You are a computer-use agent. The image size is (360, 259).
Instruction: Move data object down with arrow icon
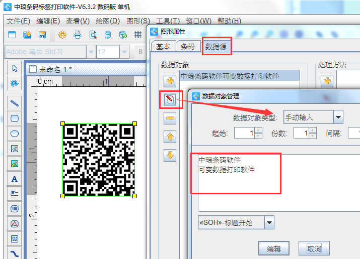click(170, 155)
